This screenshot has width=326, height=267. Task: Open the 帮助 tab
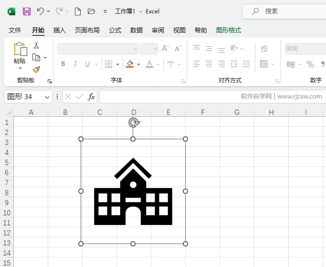click(201, 31)
